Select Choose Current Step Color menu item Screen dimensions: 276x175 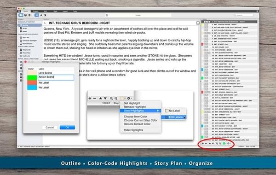coord(141,120)
